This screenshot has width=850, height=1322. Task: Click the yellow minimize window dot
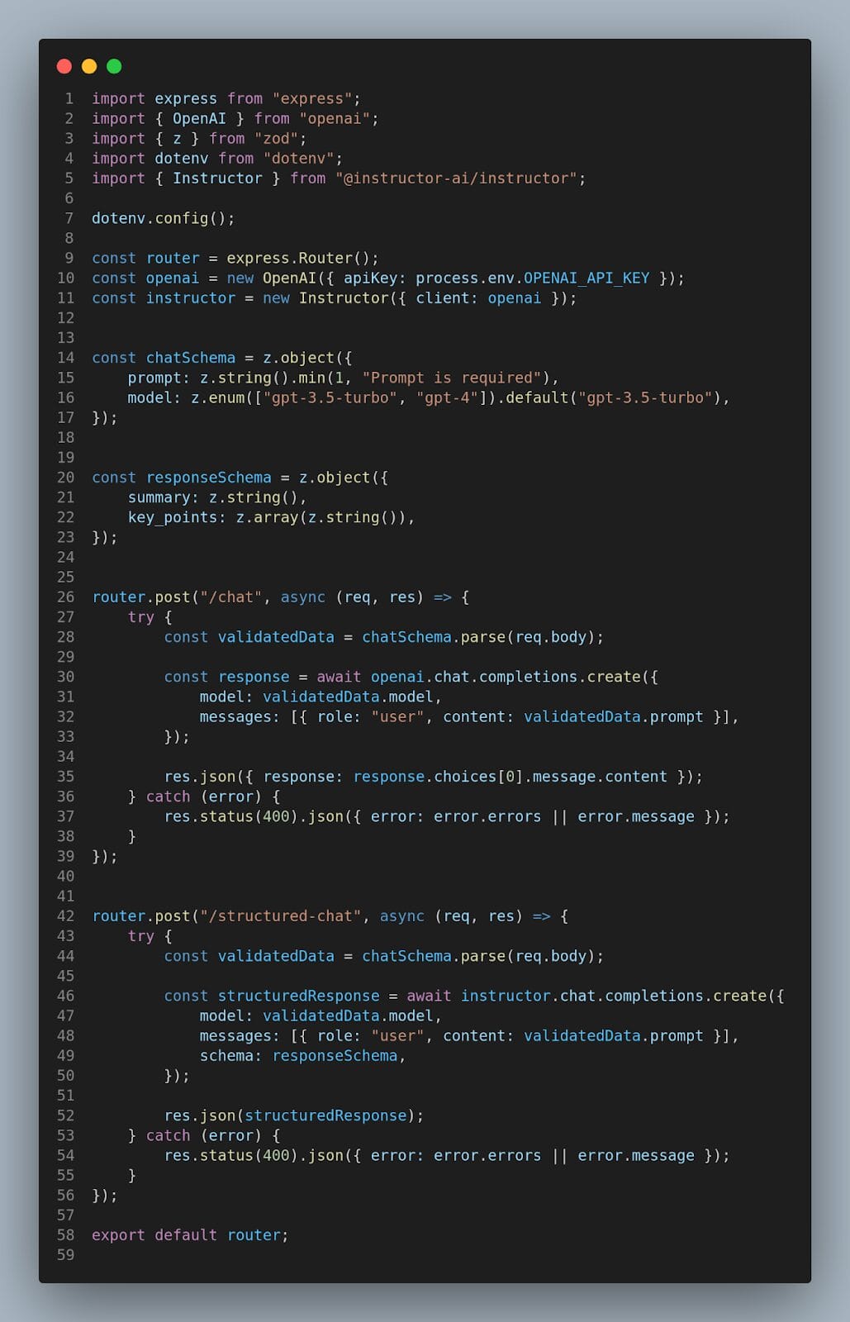(x=89, y=66)
